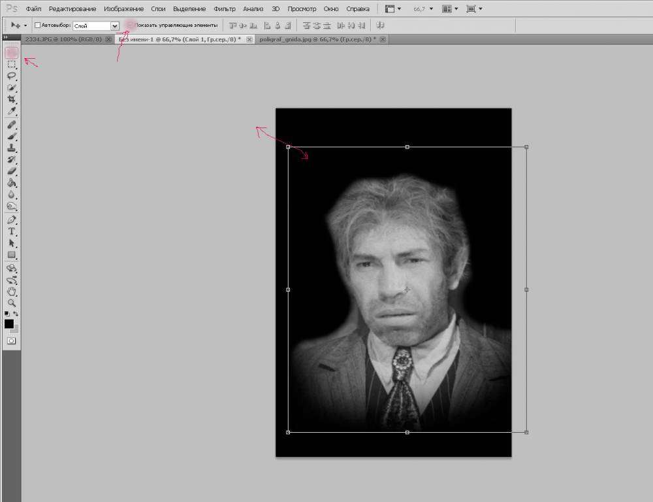Click the black foreground color swatch
The image size is (653, 502).
tap(9, 324)
